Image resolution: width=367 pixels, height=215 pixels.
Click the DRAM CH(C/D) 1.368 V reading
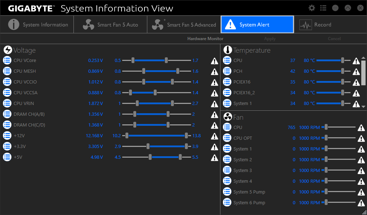pyautogui.click(x=95, y=125)
